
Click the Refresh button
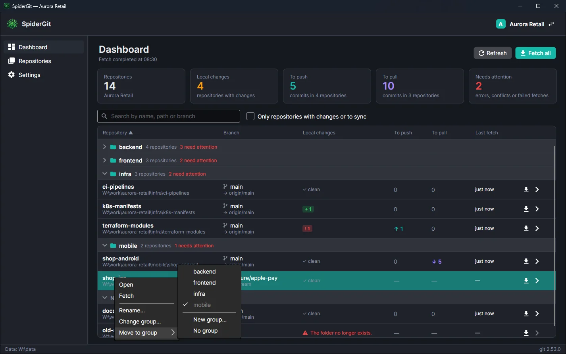(493, 53)
